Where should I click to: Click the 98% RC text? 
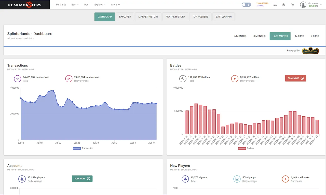[x=312, y=6]
